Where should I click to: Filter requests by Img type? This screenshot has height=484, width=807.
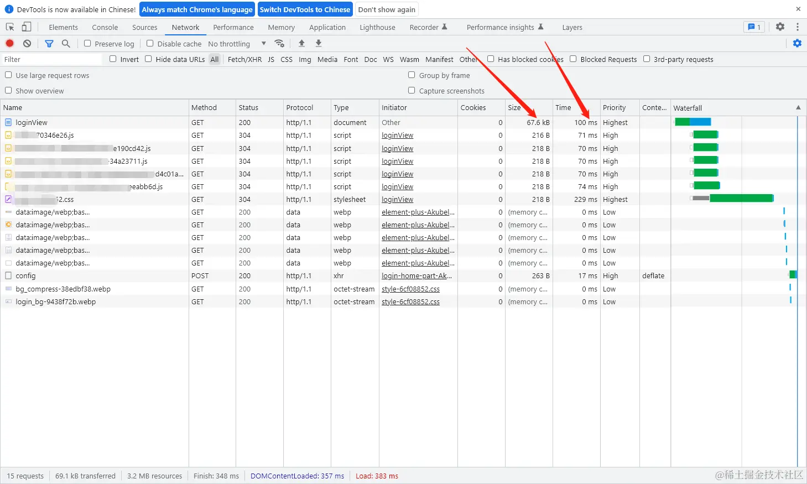click(x=305, y=59)
